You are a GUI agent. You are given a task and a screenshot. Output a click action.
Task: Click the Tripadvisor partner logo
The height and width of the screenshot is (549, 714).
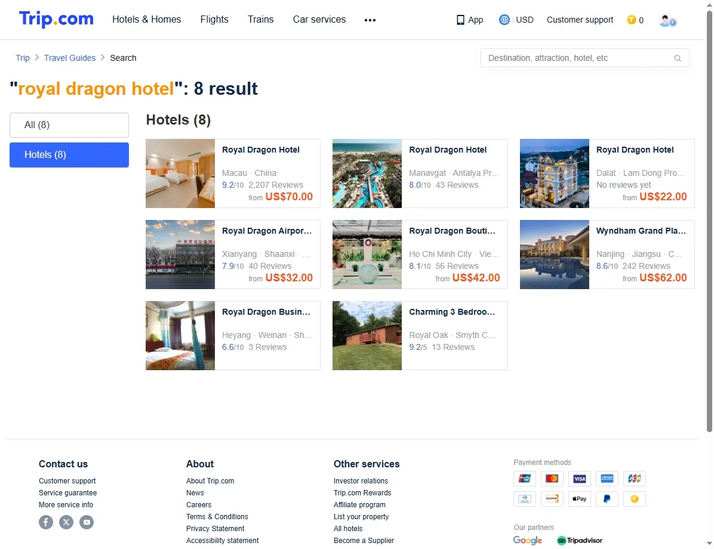coord(580,541)
